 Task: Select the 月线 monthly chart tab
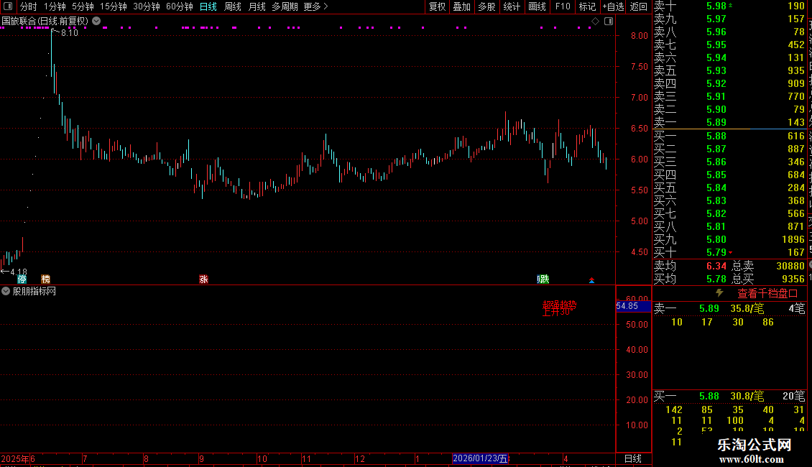(x=257, y=6)
